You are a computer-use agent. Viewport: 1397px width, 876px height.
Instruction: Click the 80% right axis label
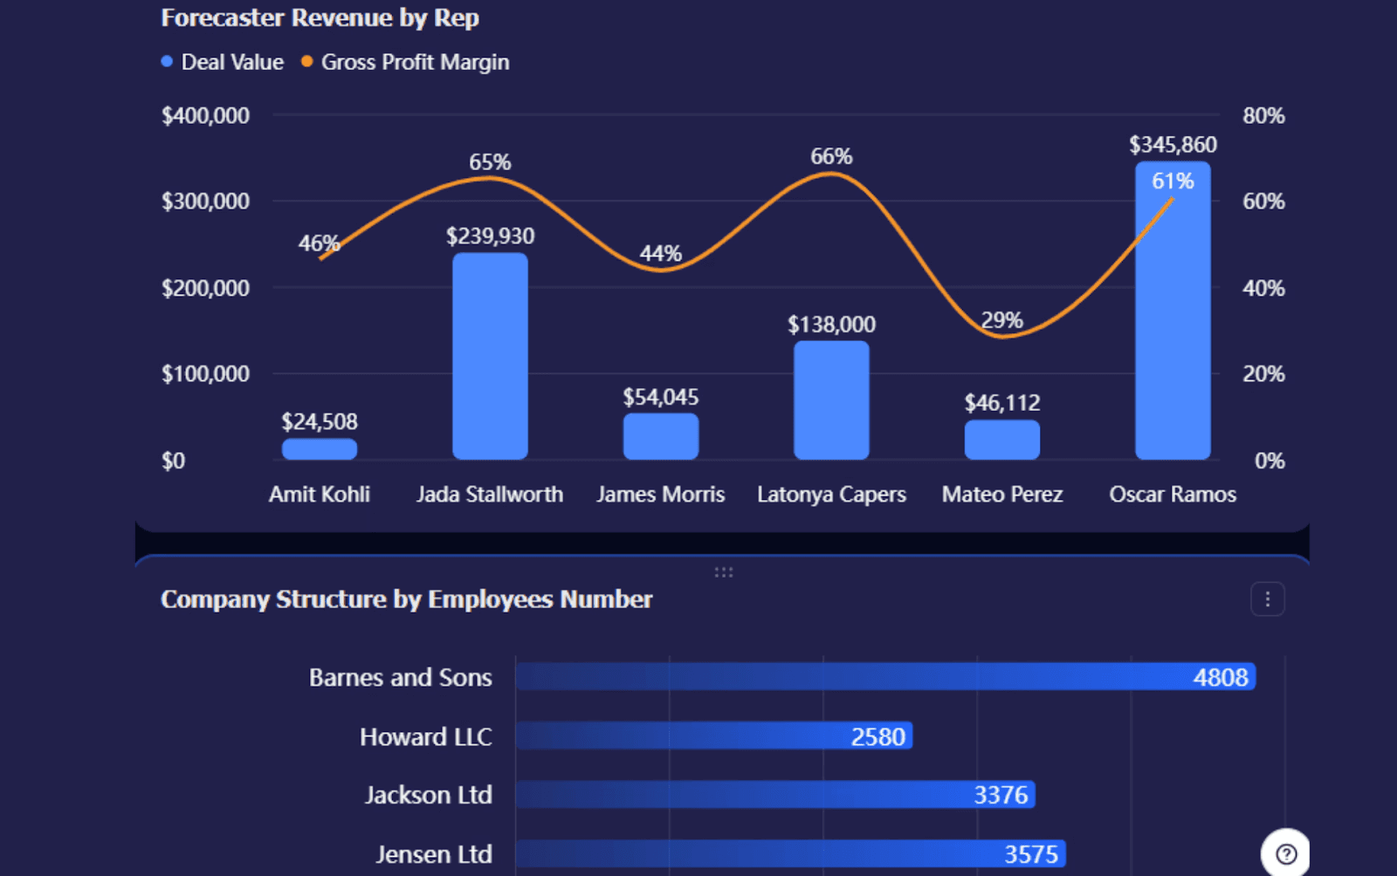click(1263, 116)
